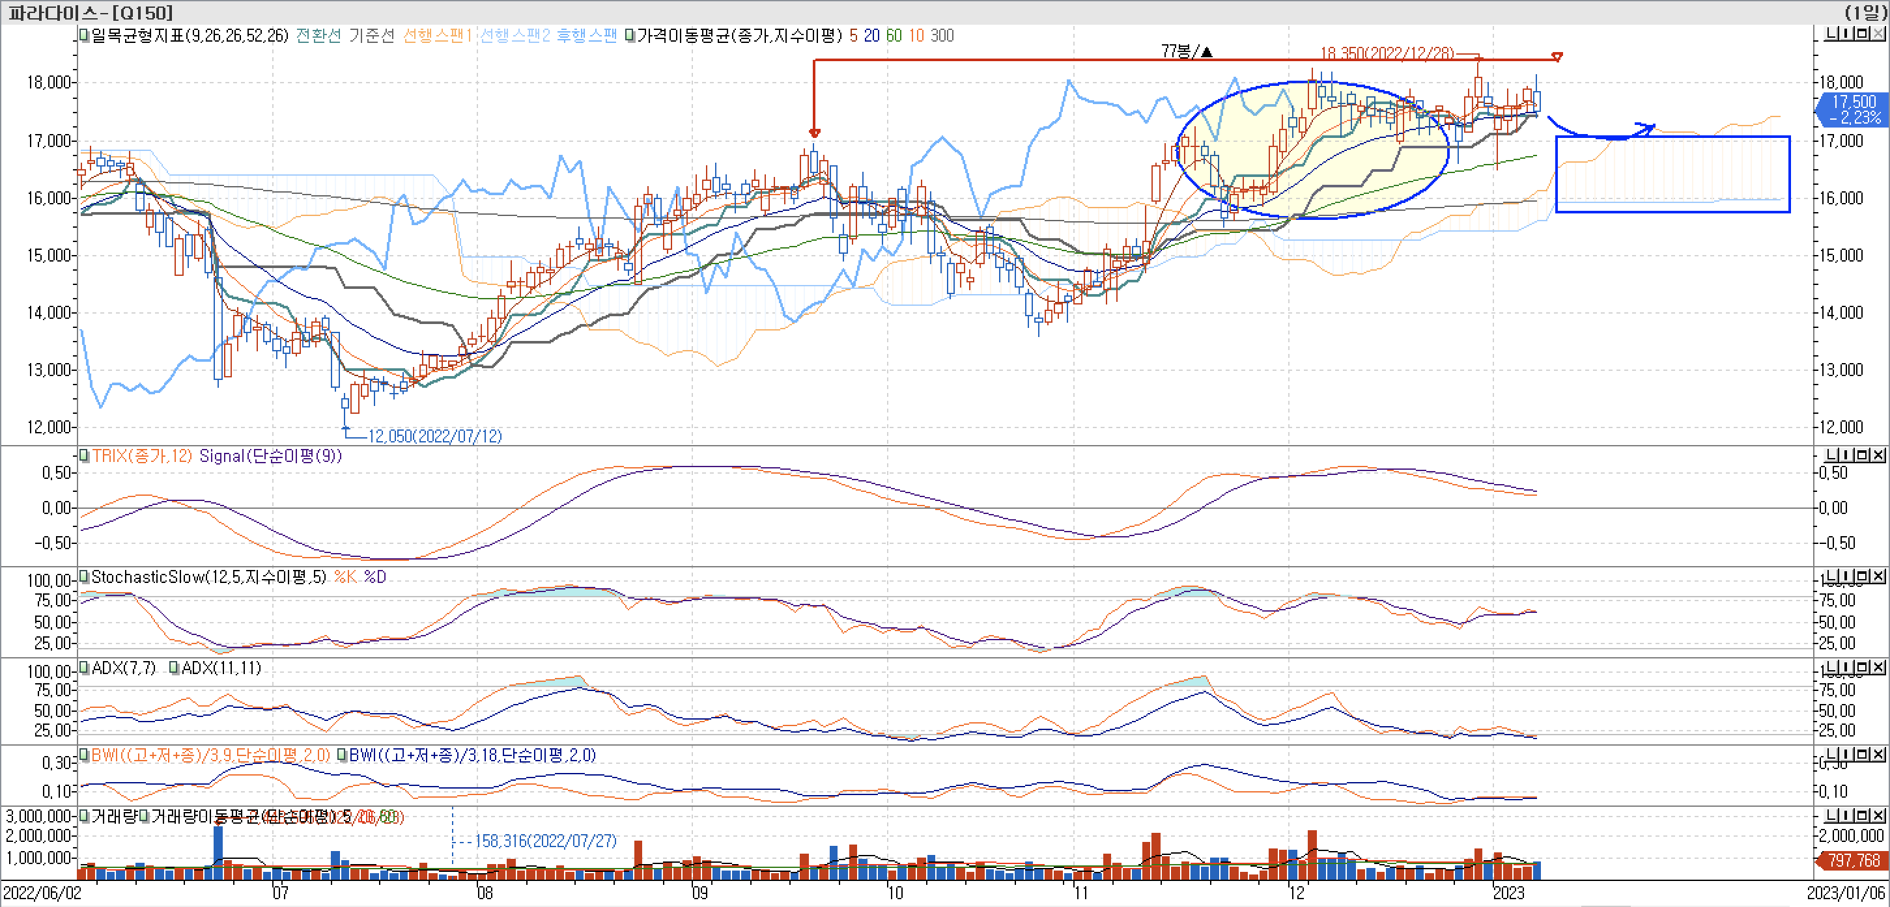The width and height of the screenshot is (1890, 907).
Task: Click the blue 17,500 current price tag
Action: pyautogui.click(x=1854, y=109)
